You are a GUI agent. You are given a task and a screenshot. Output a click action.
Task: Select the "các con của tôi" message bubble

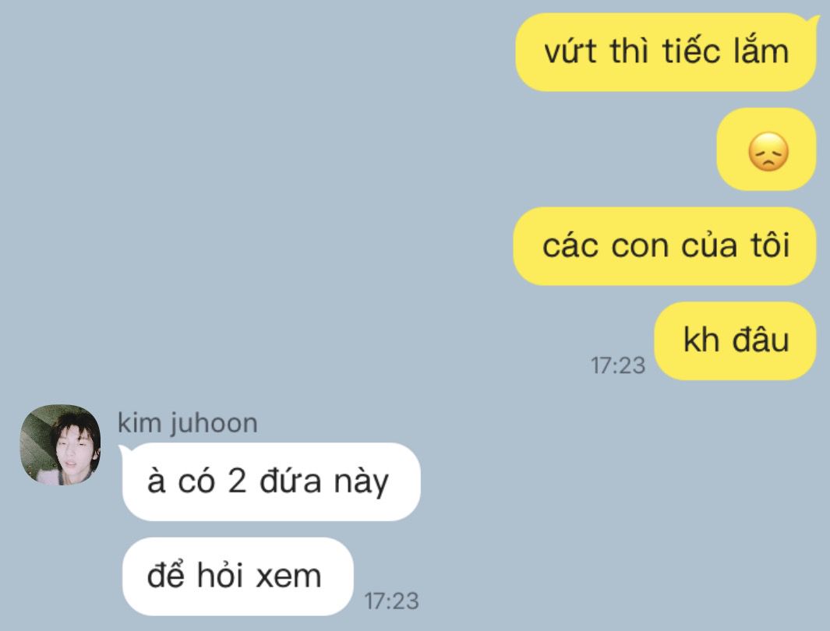665,246
